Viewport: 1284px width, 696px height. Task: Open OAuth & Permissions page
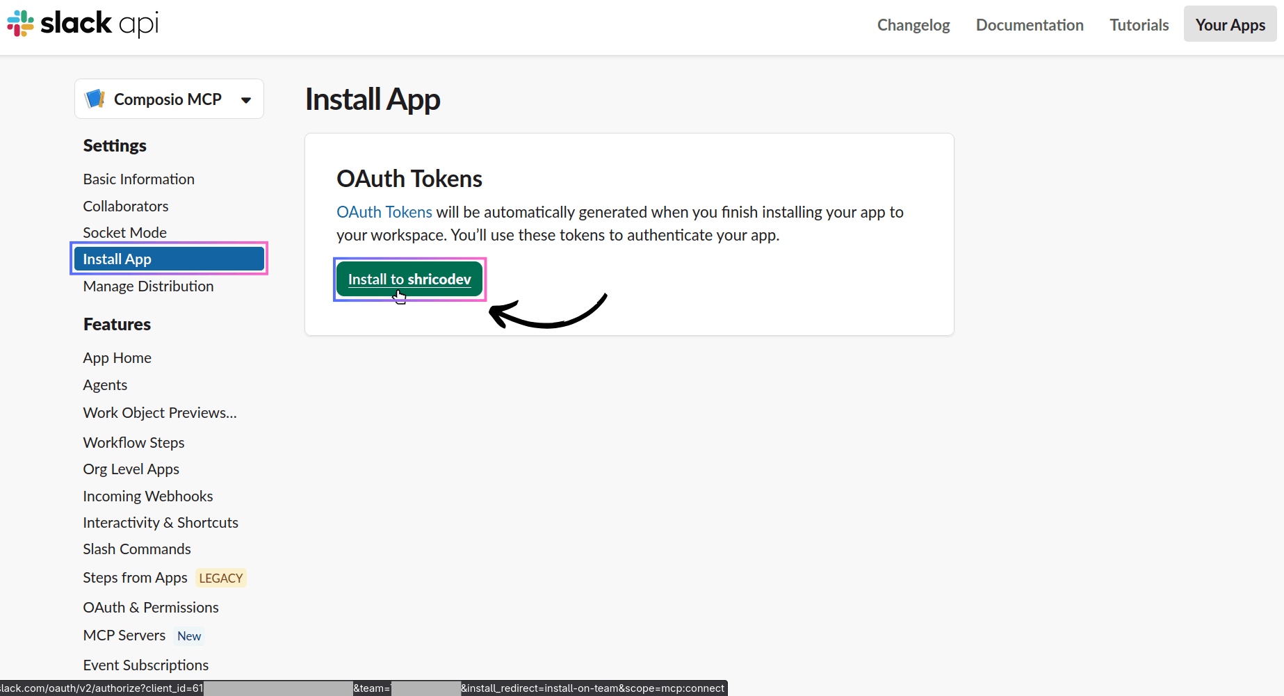(x=151, y=608)
